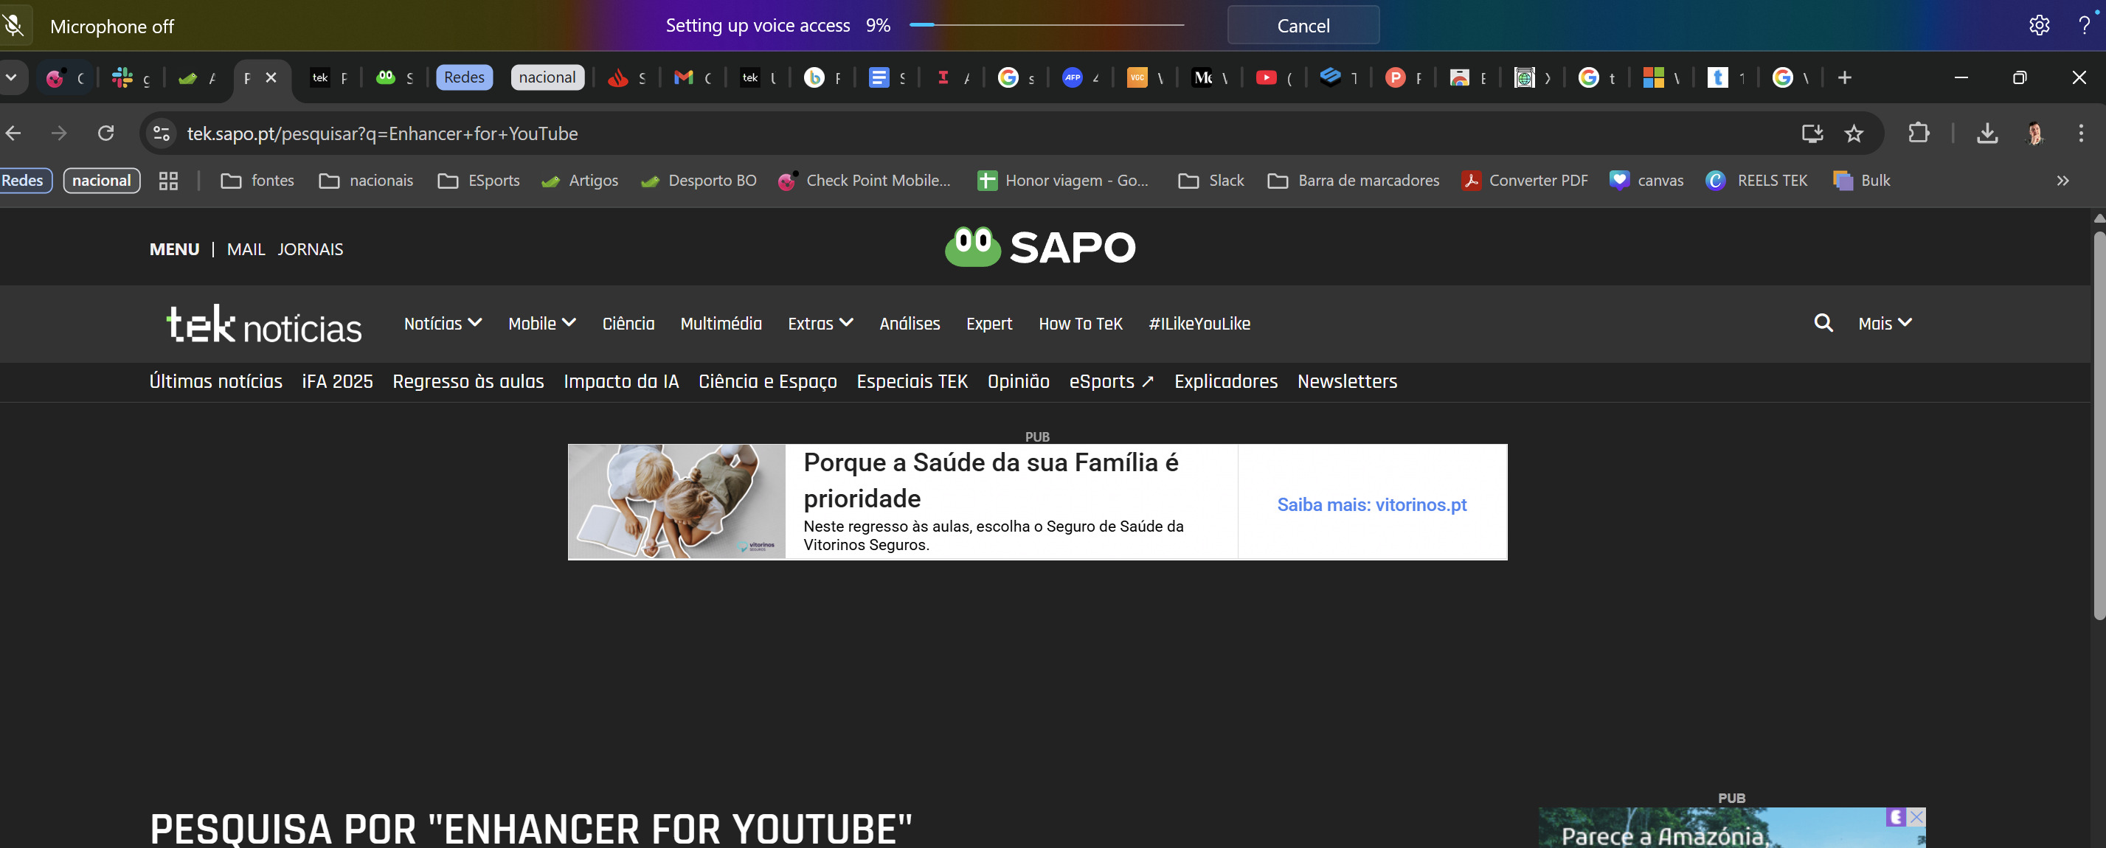Open the Chrome profile avatar
This screenshot has width=2106, height=848.
point(2034,133)
